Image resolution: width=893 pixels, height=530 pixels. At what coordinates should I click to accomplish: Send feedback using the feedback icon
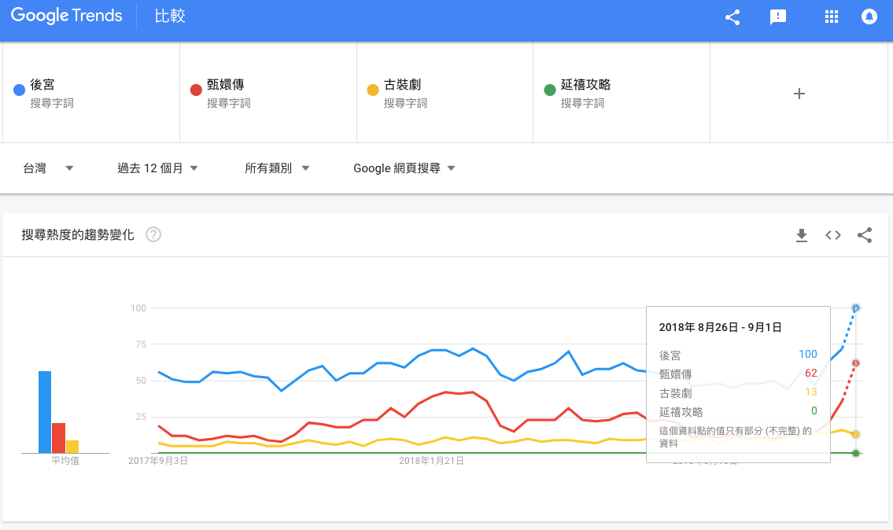[x=778, y=17]
